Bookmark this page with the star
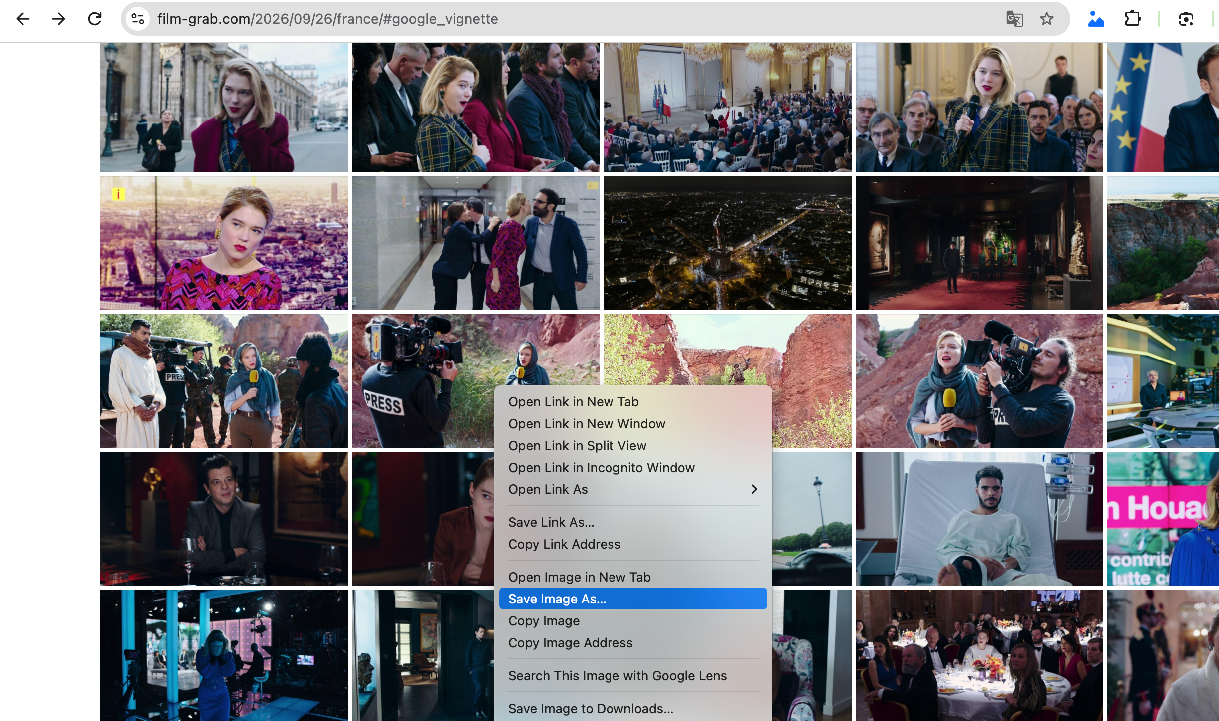 tap(1047, 19)
